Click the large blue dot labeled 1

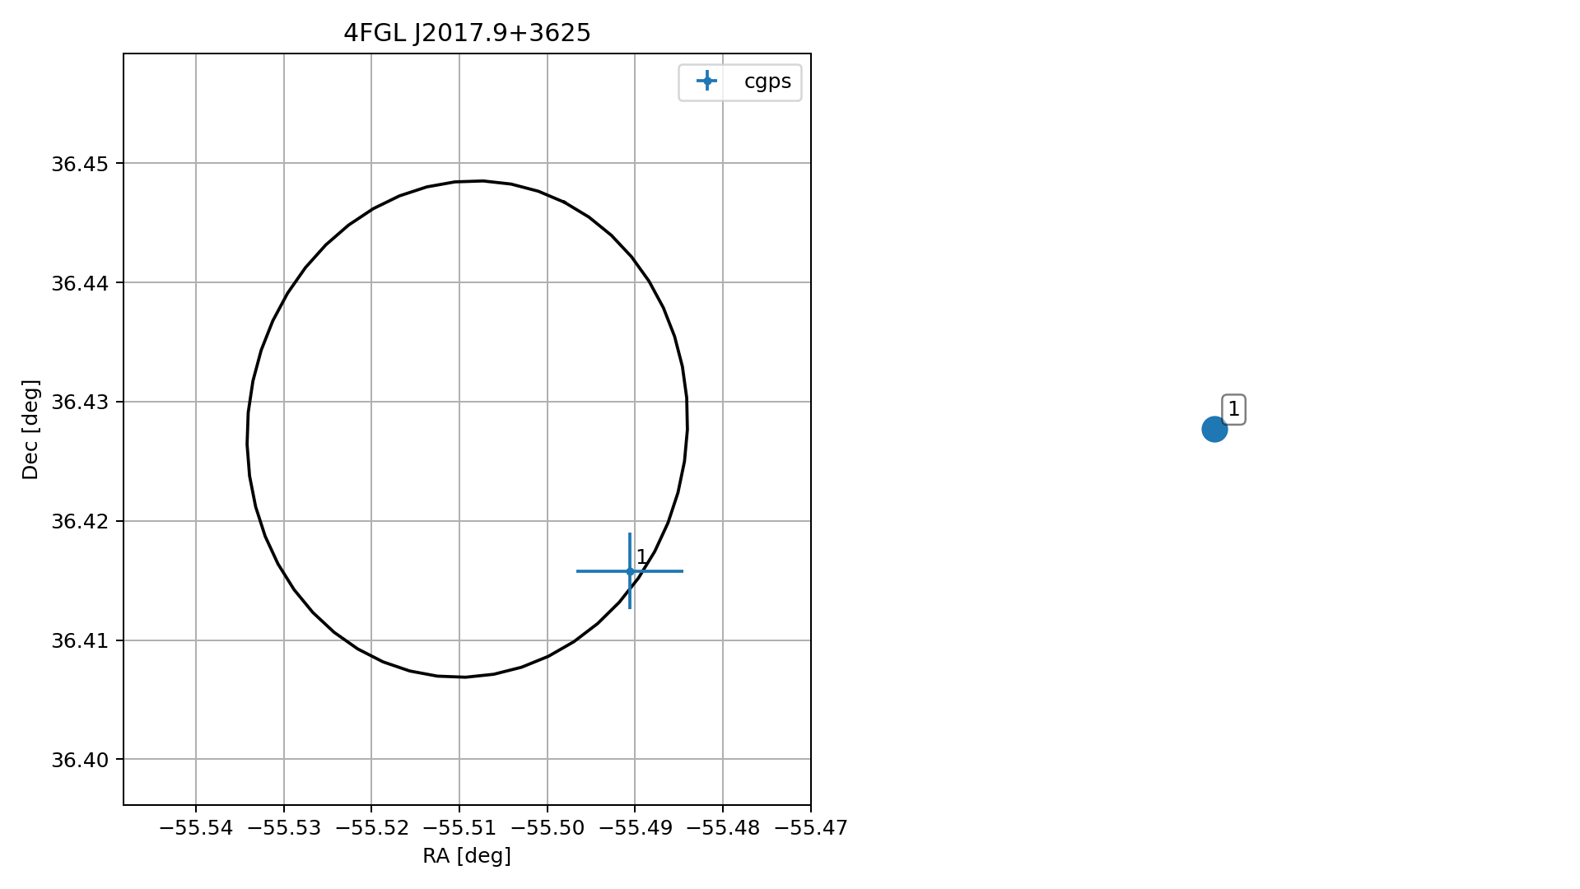tap(1214, 429)
